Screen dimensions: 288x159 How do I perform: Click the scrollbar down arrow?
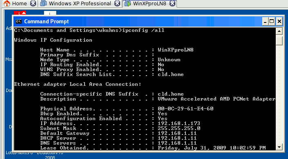pos(279,147)
